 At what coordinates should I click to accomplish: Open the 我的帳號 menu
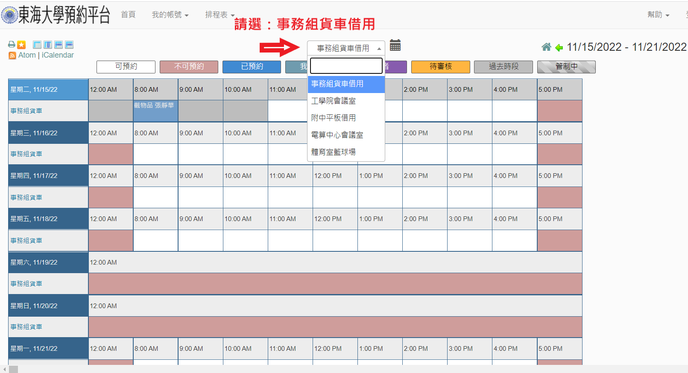pyautogui.click(x=170, y=15)
